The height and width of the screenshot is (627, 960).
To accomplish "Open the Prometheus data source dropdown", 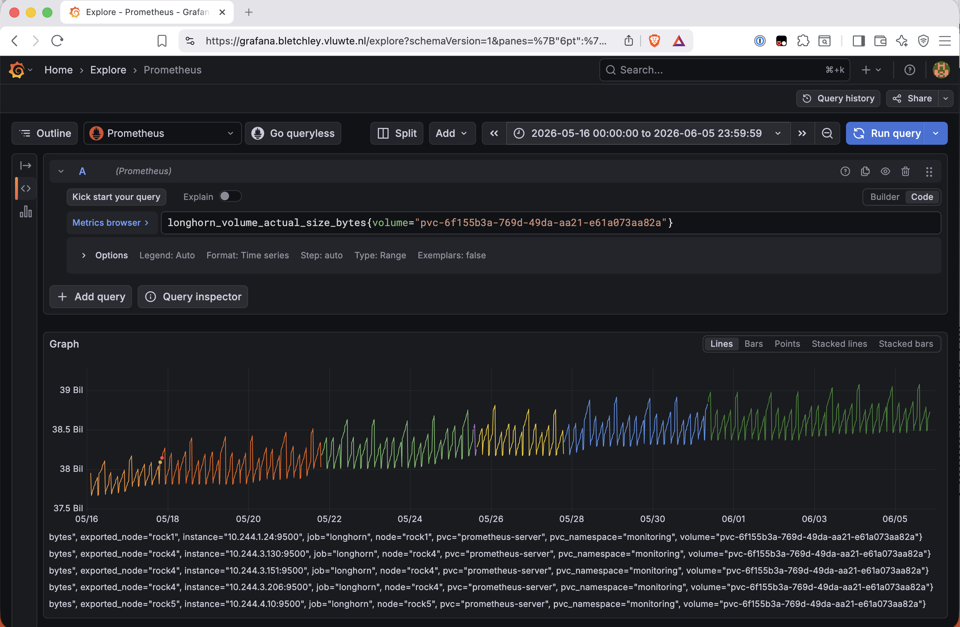I will point(162,134).
